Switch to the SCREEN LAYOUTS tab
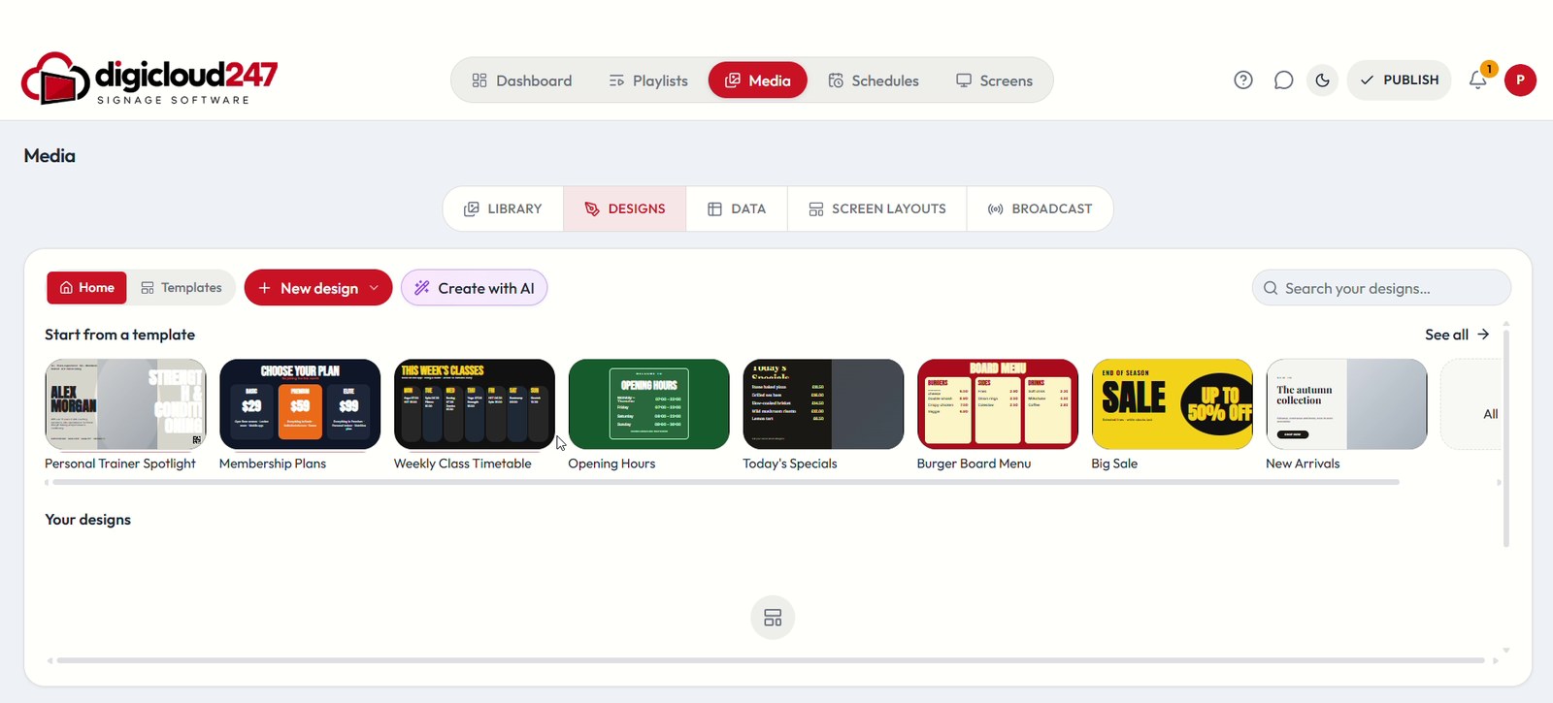 [877, 208]
